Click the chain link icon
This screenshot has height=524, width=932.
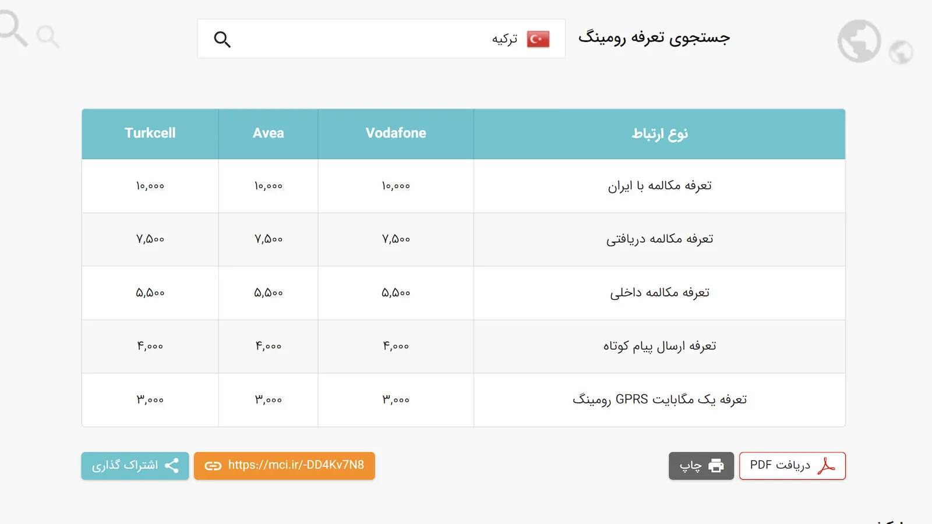coord(213,466)
